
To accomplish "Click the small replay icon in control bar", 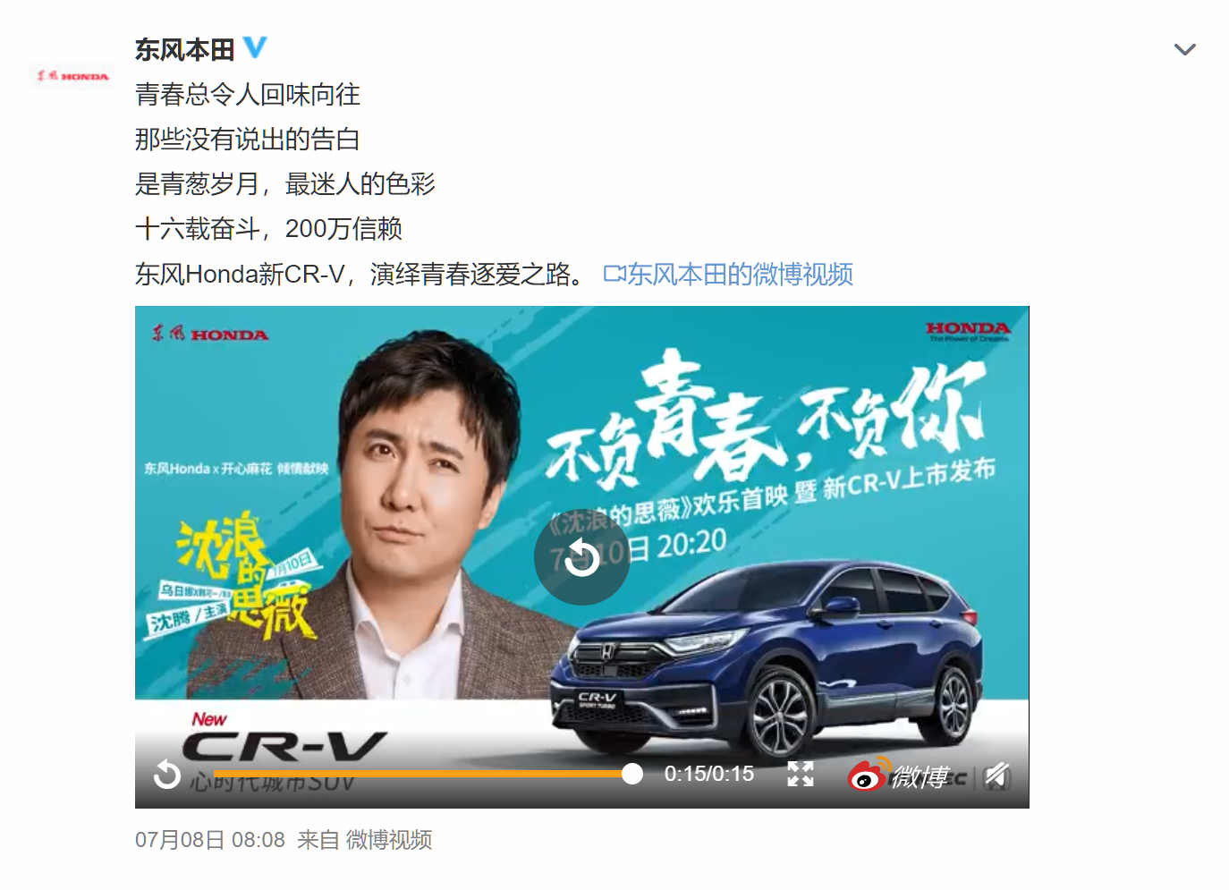I will coord(166,775).
